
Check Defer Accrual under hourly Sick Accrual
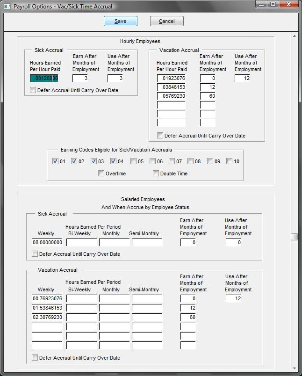[x=33, y=90]
